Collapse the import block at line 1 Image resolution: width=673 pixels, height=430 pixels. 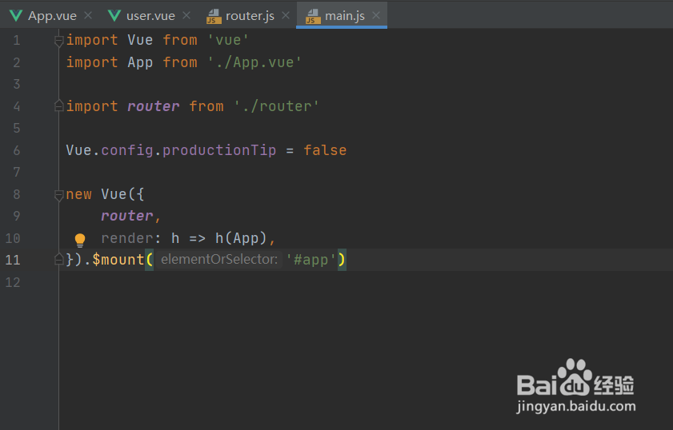click(59, 41)
